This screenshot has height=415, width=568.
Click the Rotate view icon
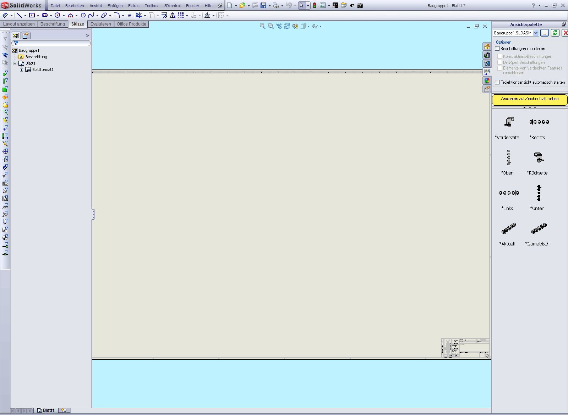click(287, 26)
